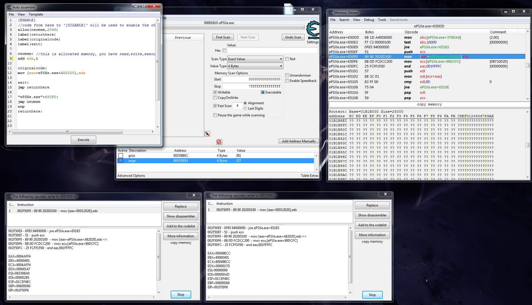Click Replace in 00D5D014 opcodes window

click(181, 206)
